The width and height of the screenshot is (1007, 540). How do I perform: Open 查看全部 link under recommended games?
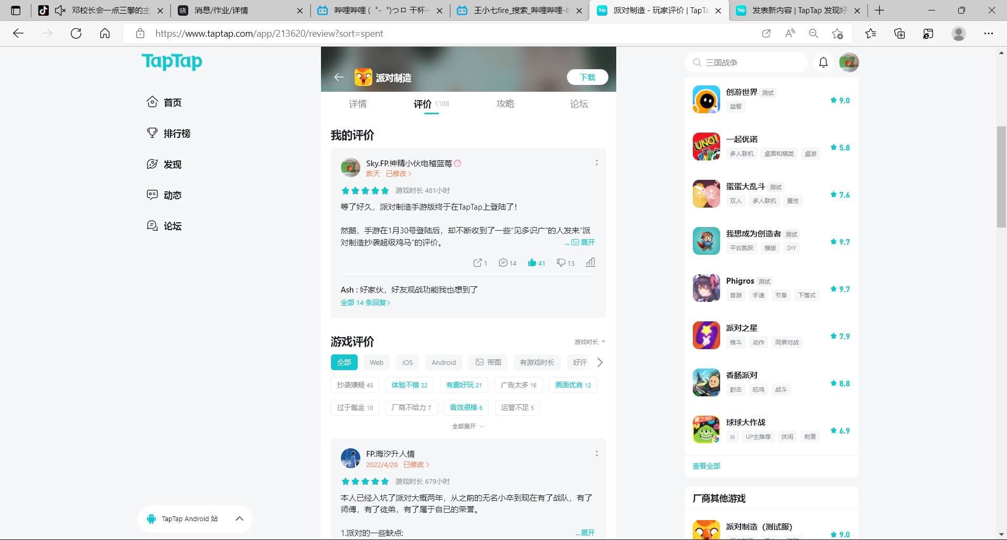(706, 466)
